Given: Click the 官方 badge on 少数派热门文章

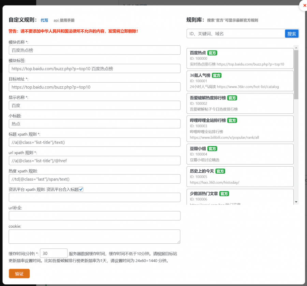Looking at the screenshot, I should [224, 194].
